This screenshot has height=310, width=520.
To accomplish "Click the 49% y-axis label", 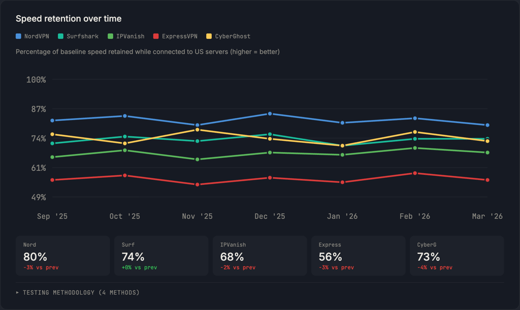I will coord(39,198).
